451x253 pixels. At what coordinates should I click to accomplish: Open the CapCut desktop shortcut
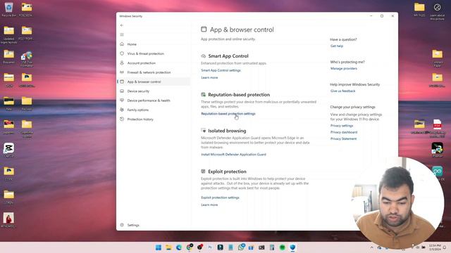tap(8, 150)
